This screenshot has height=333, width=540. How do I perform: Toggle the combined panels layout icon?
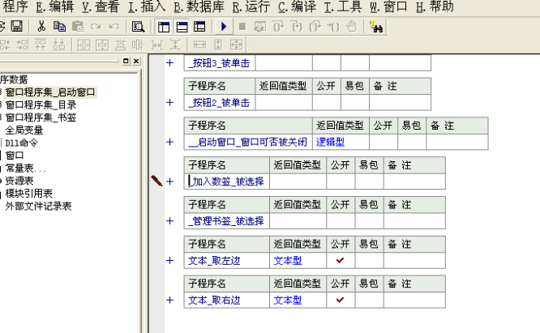[x=199, y=27]
